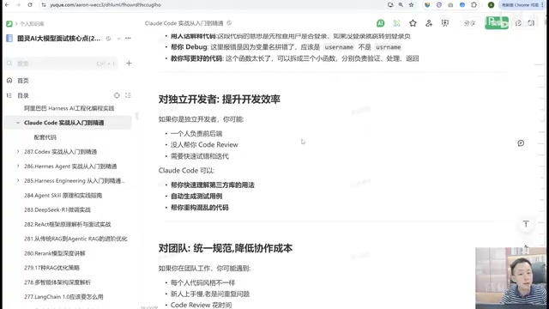This screenshot has height=309, width=549.
Task: Click the Chrome update available button
Action: (520, 5)
